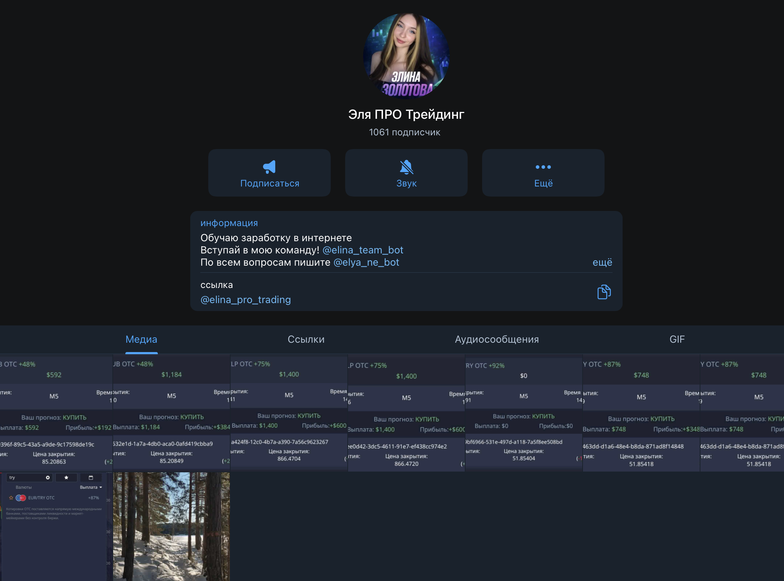Expand the description with 'ещё'
The image size is (784, 581).
602,262
